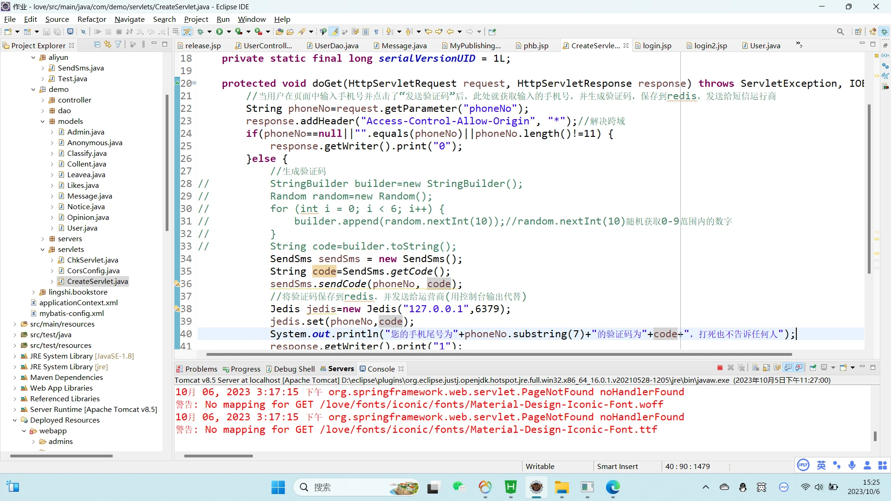Expand the controller package node
The height and width of the screenshot is (501, 891).
click(43, 100)
